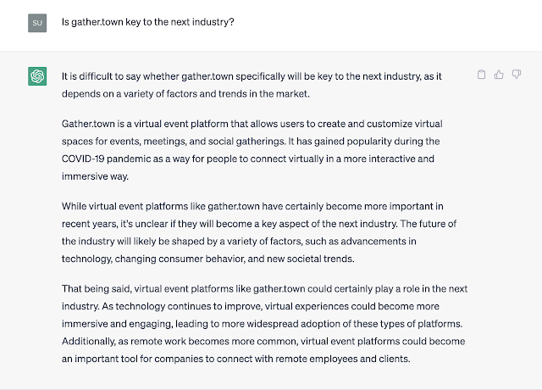The width and height of the screenshot is (542, 390).
Task: Click the word COVID-19 in the response
Action: point(83,159)
